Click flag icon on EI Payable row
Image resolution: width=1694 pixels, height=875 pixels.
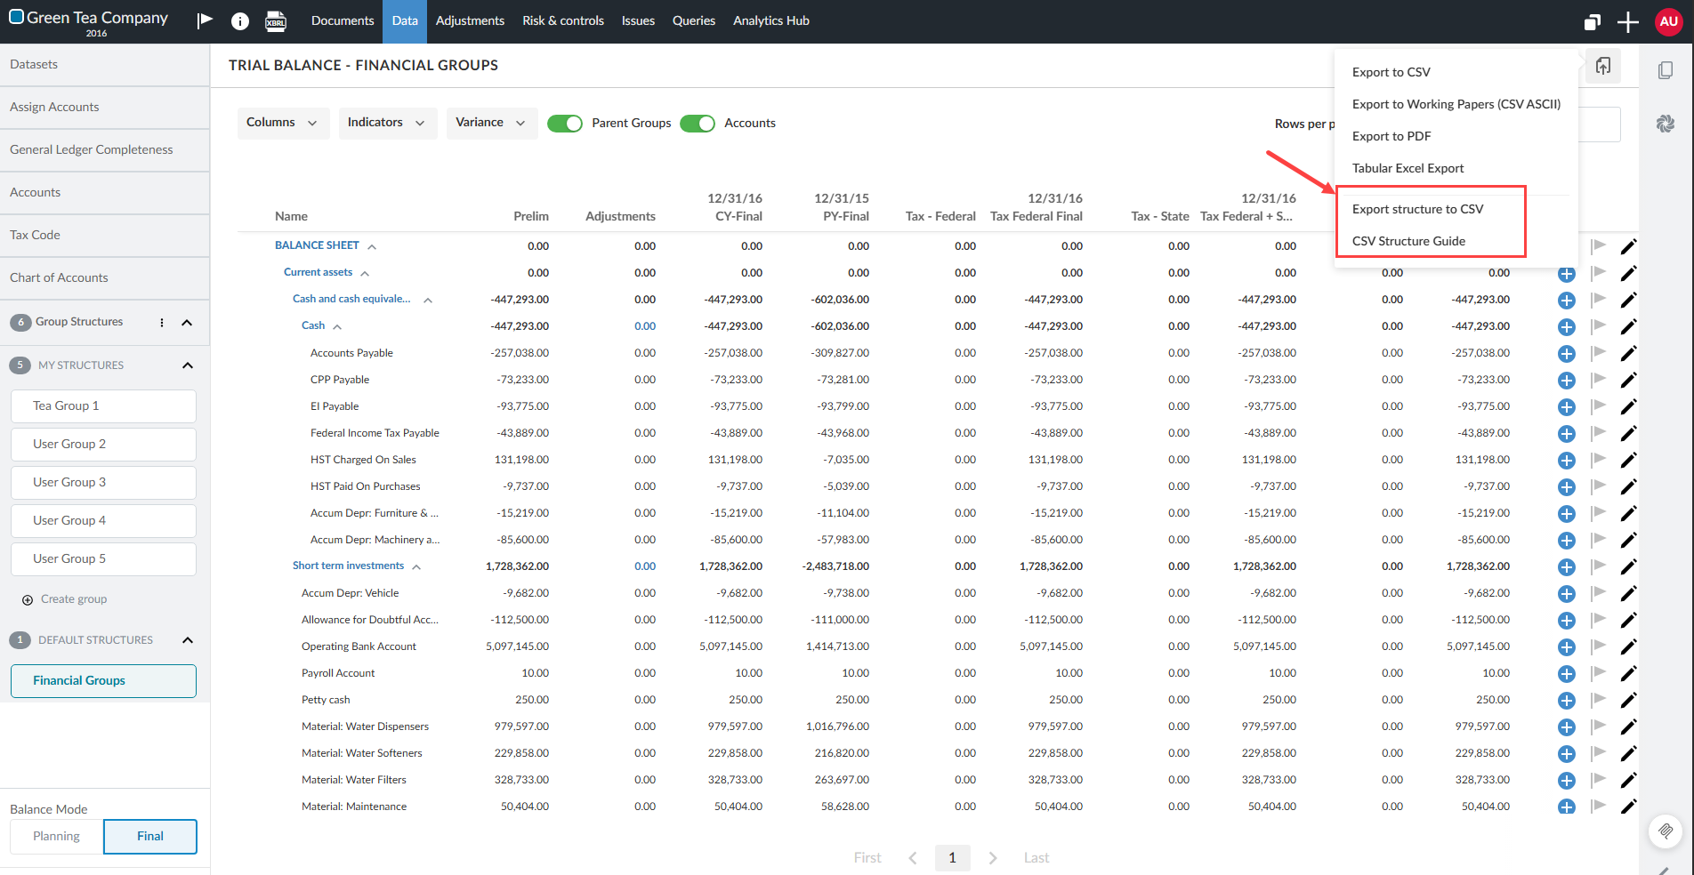(1599, 405)
